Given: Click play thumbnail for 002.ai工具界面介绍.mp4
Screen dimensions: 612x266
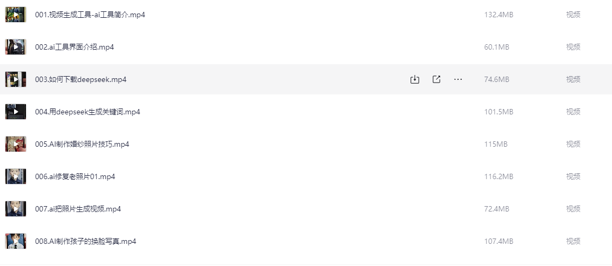Looking at the screenshot, I should (16, 47).
